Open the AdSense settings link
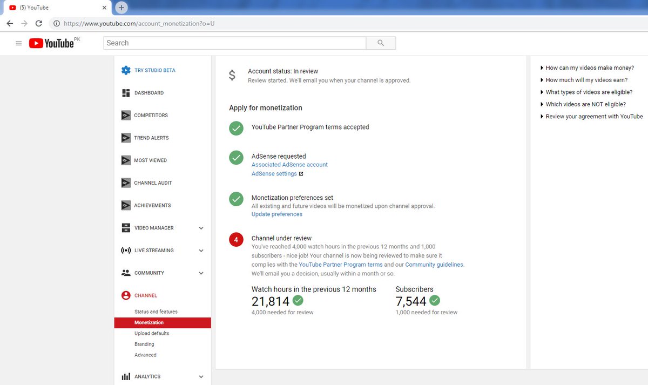This screenshot has width=648, height=385. click(274, 174)
